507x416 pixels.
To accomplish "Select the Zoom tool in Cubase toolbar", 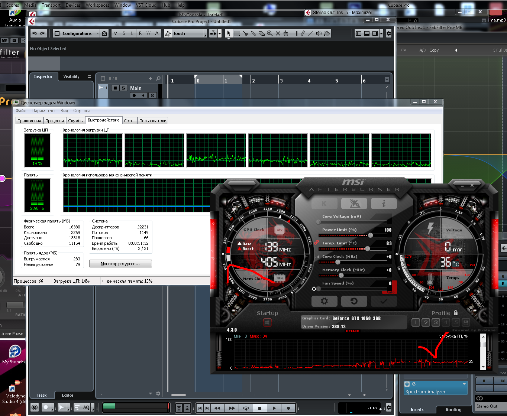I will [x=269, y=33].
